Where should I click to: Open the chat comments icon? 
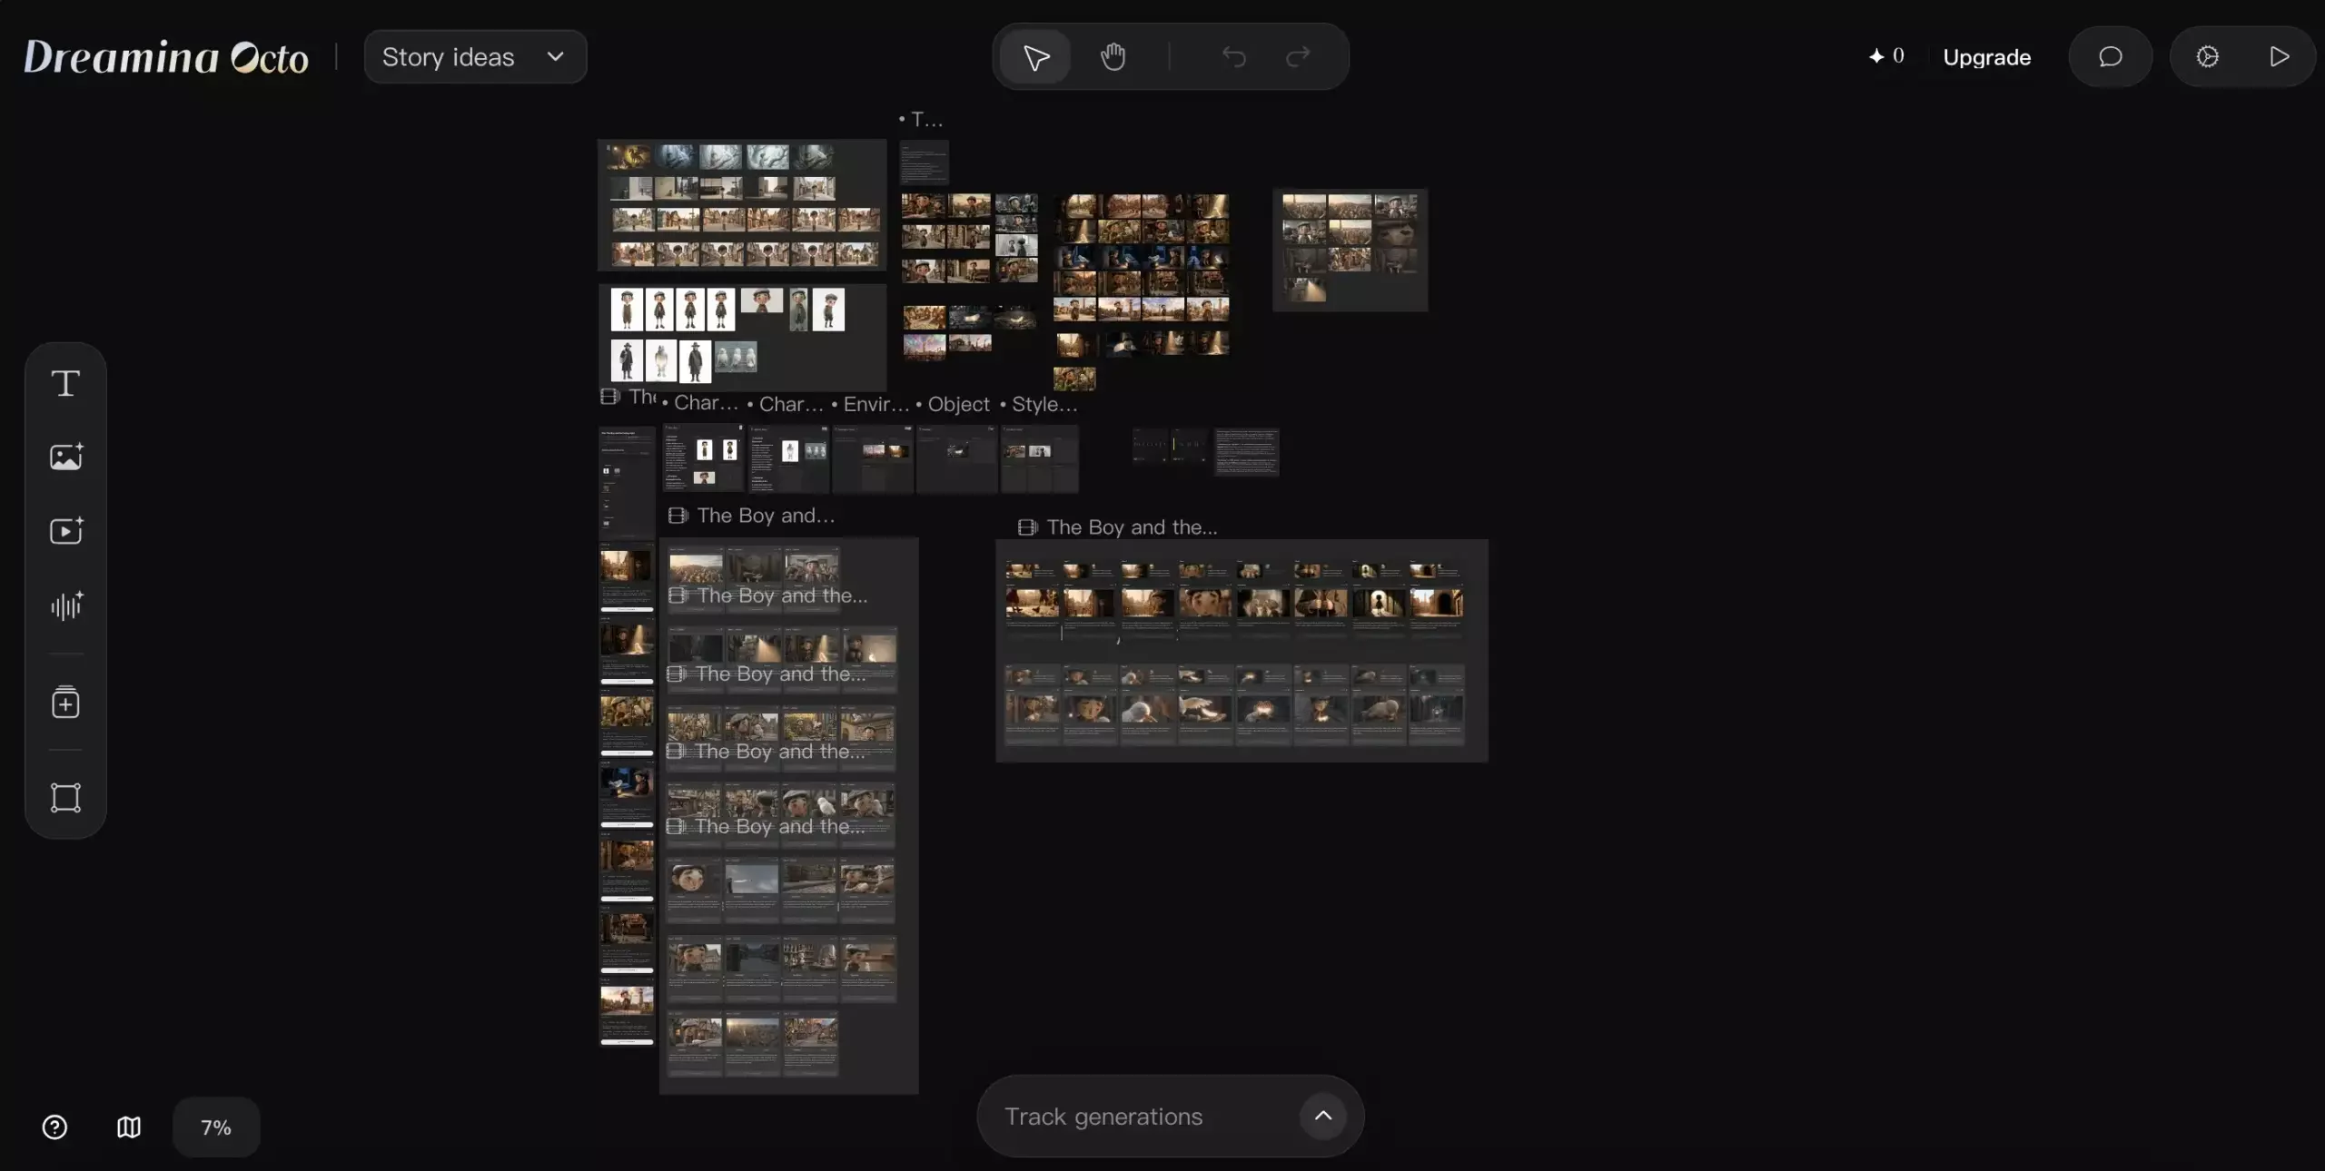pos(2110,57)
